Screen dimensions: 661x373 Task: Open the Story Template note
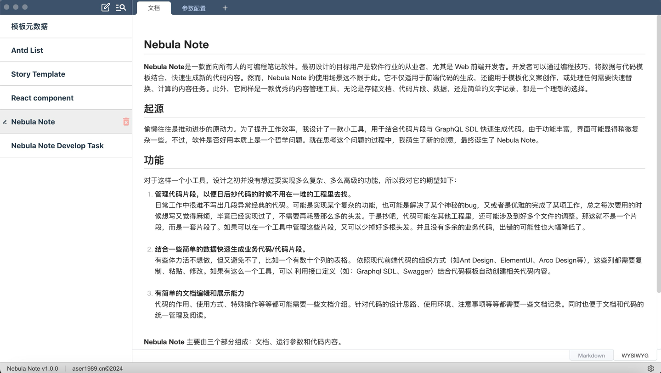pos(66,74)
